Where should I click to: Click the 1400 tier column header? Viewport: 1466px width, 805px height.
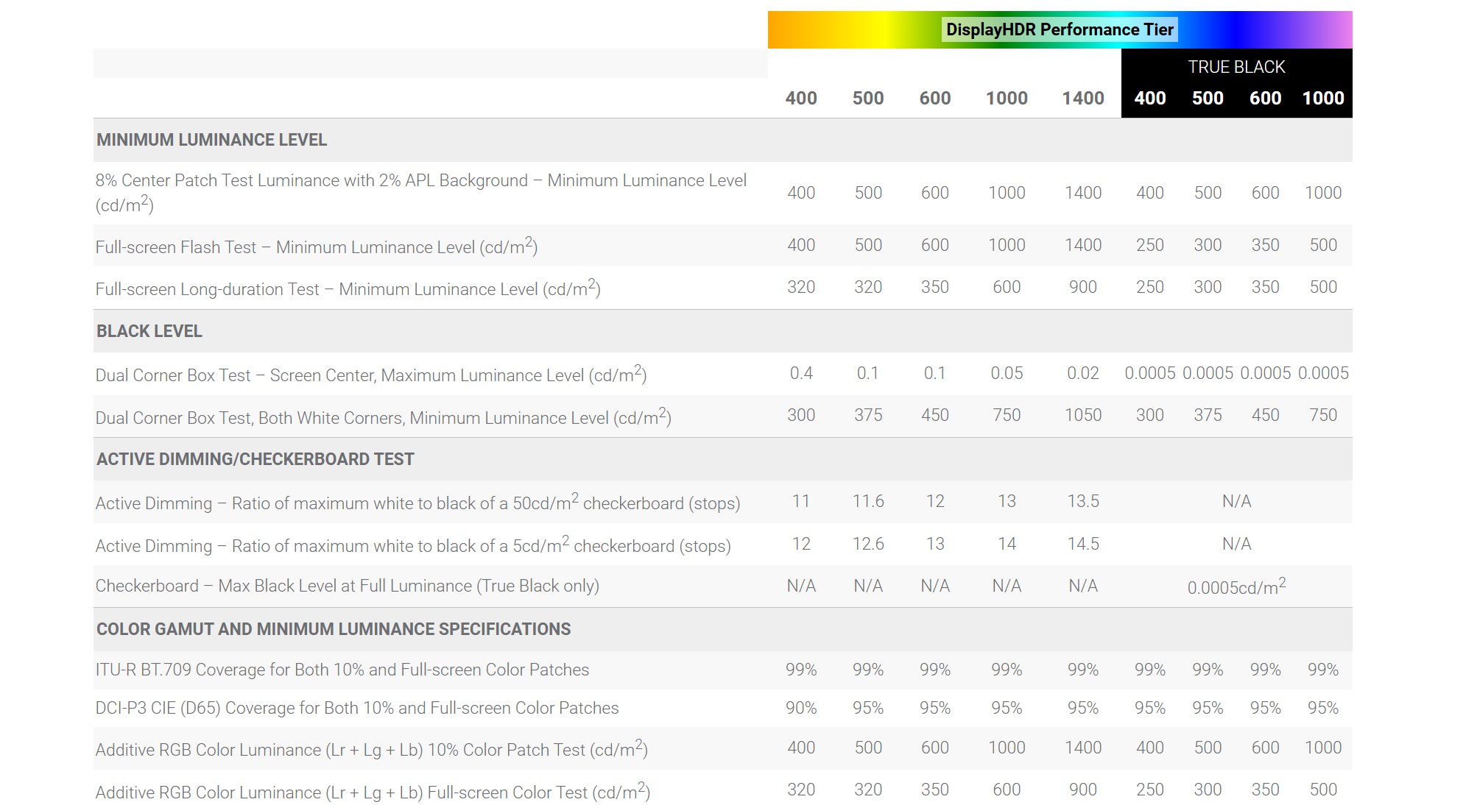pyautogui.click(x=1082, y=98)
